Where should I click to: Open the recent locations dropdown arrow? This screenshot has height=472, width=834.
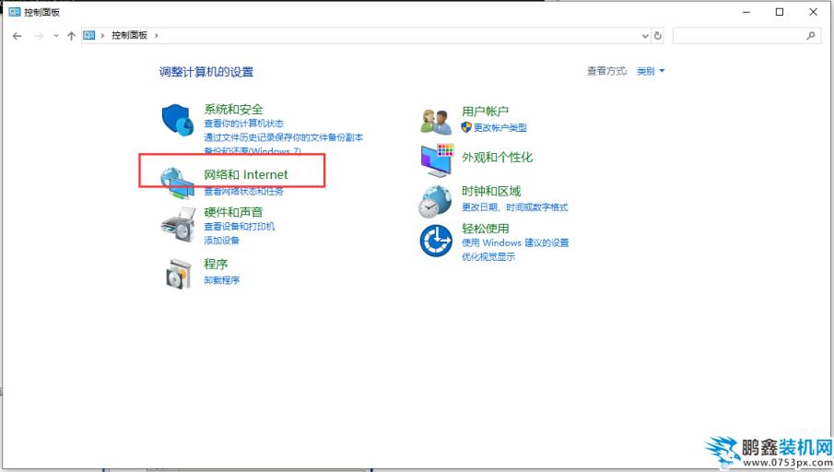click(56, 36)
